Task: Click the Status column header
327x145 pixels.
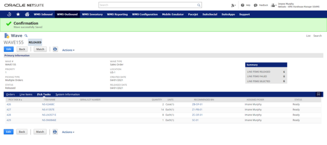Action: 298,100
